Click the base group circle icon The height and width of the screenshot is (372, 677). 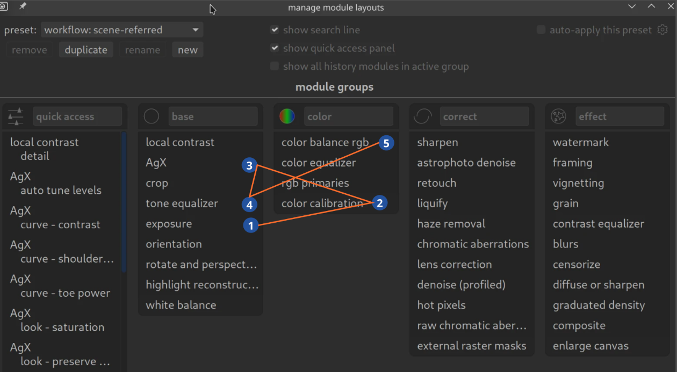coord(152,116)
